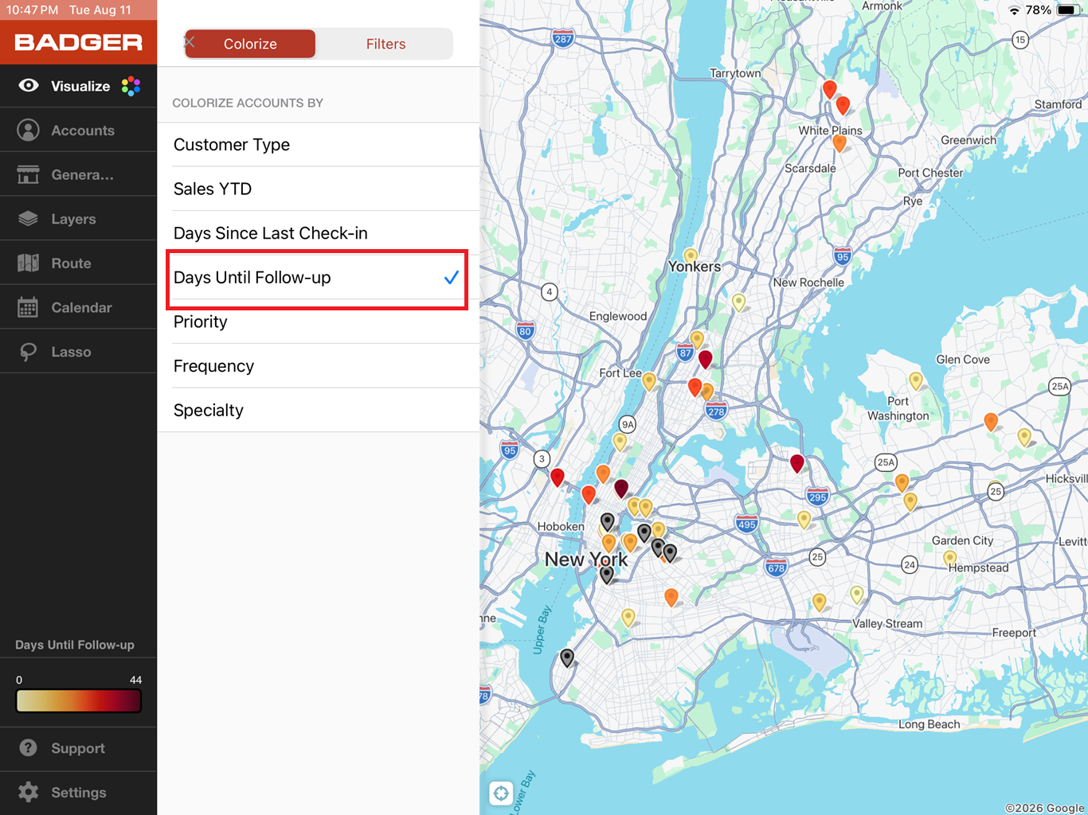Open Layers from the sidebar

[78, 219]
